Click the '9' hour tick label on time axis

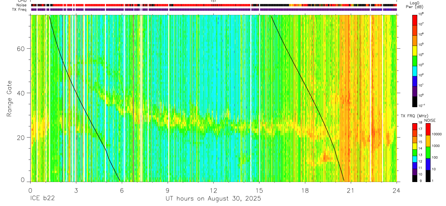coord(167,190)
